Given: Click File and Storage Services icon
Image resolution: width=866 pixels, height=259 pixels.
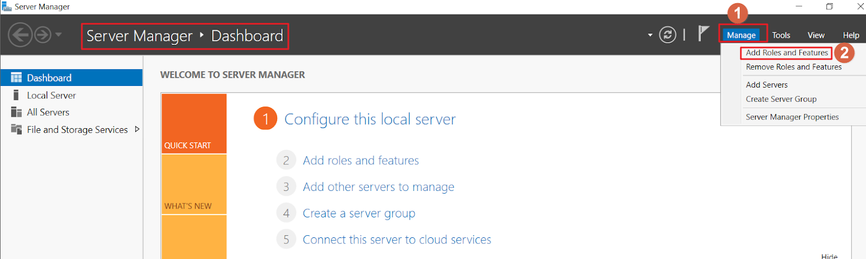Looking at the screenshot, I should pyautogui.click(x=16, y=130).
